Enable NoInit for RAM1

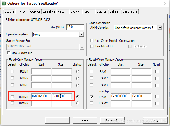tap(157, 71)
